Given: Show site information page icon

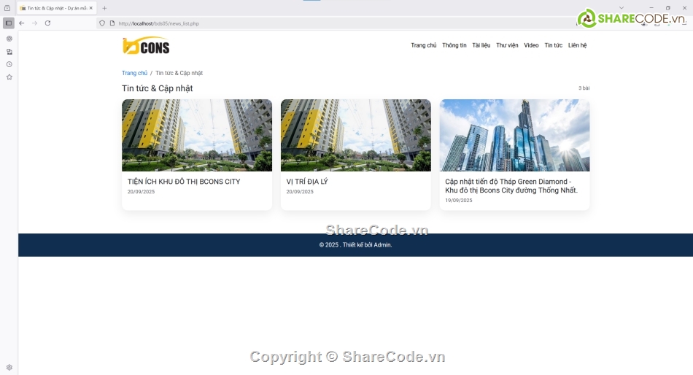Looking at the screenshot, I should coord(112,23).
